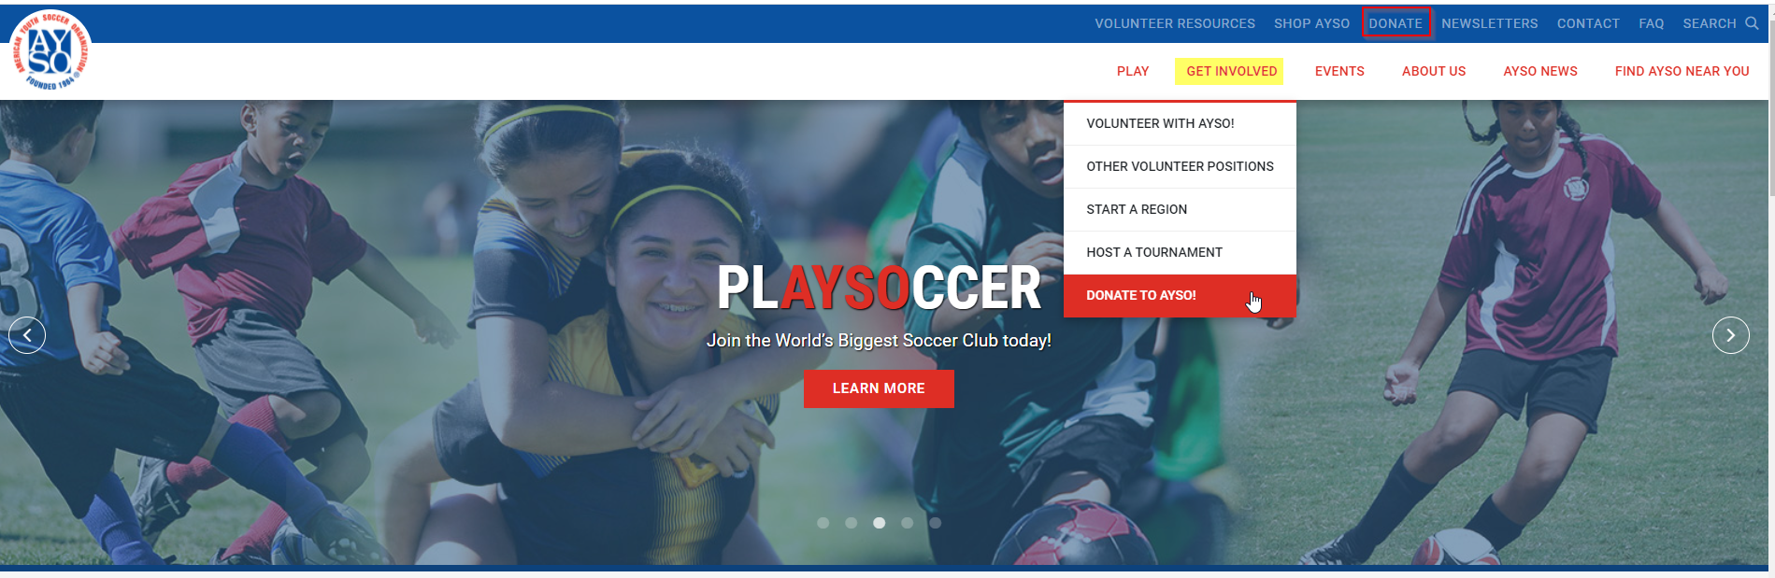Image resolution: width=1775 pixels, height=578 pixels.
Task: Click the search magnifier icon
Action: pyautogui.click(x=1752, y=23)
